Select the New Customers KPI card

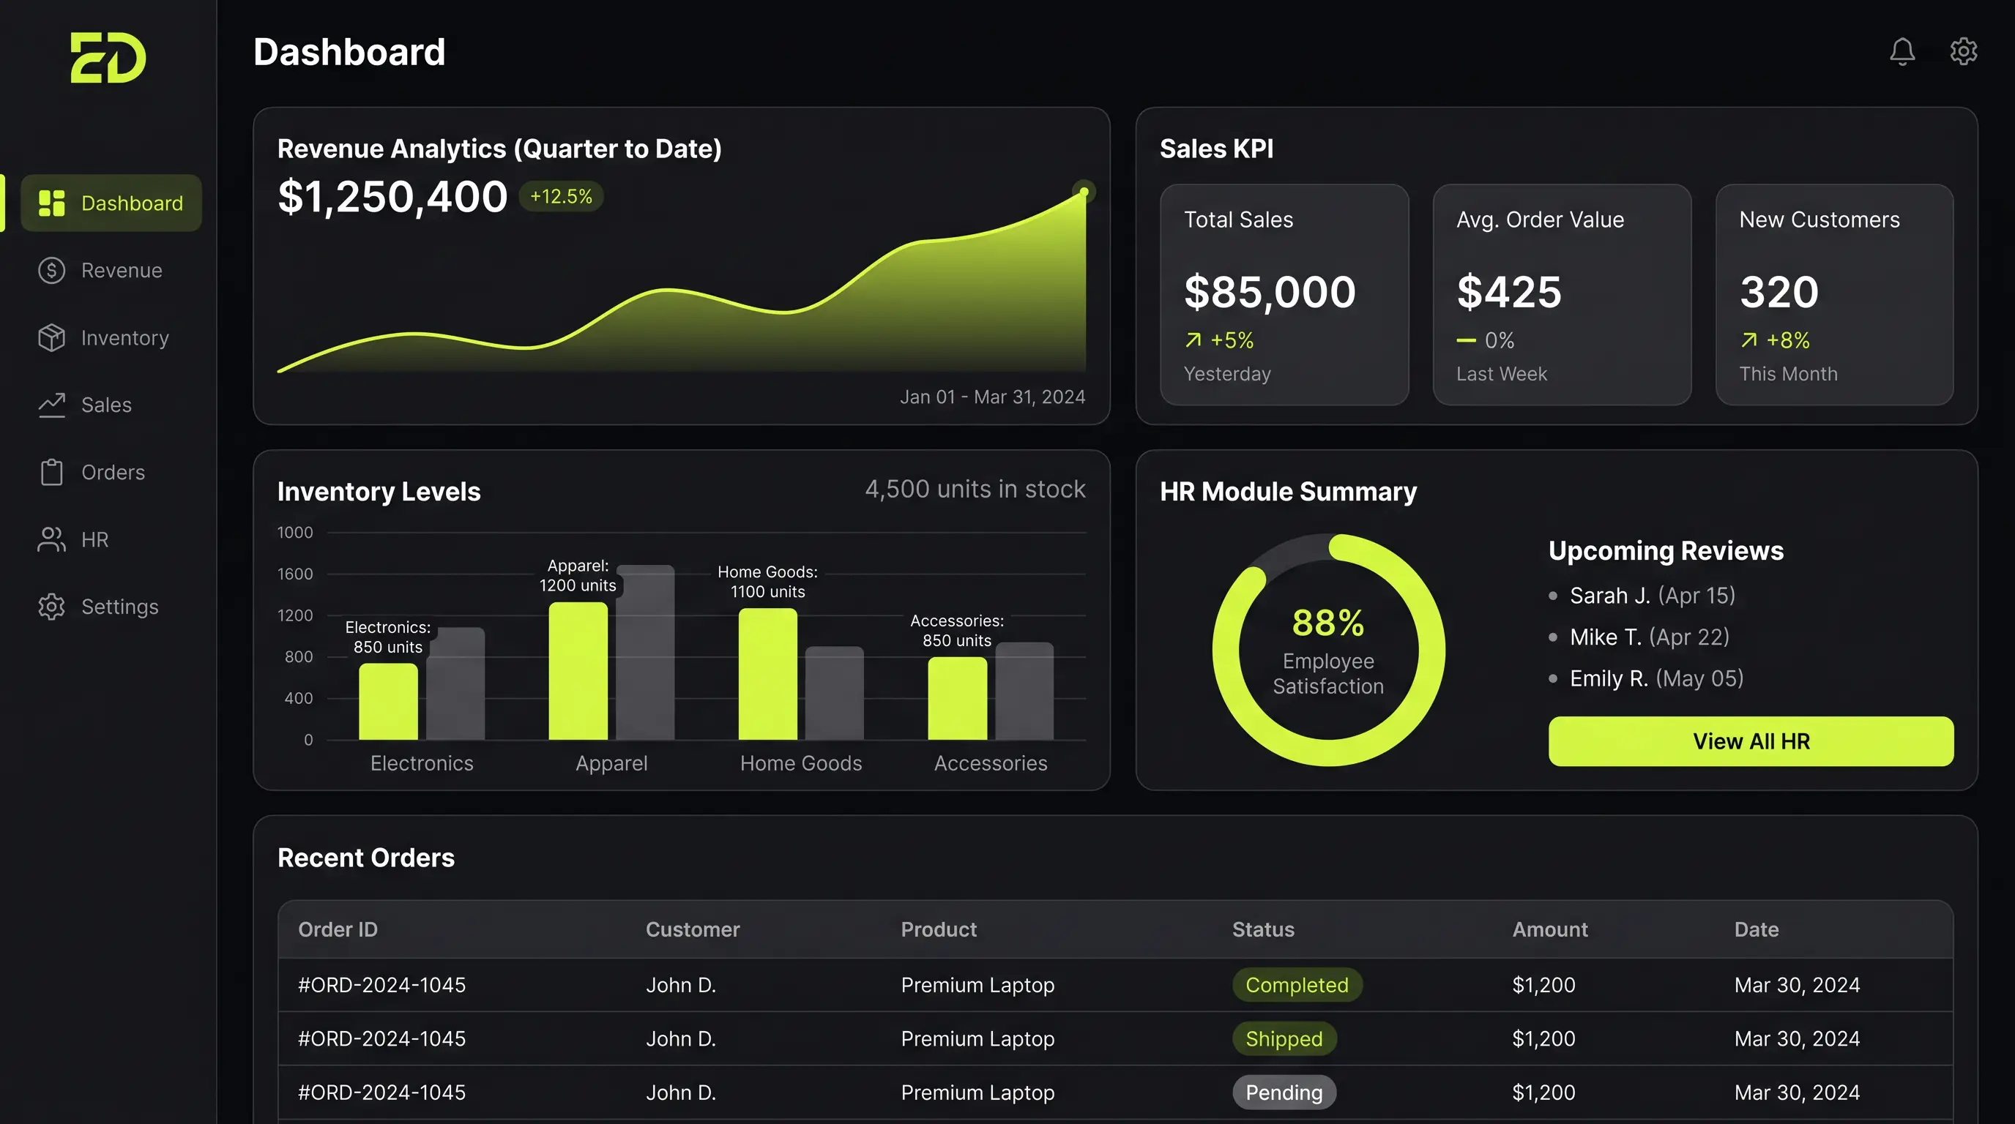(x=1833, y=295)
